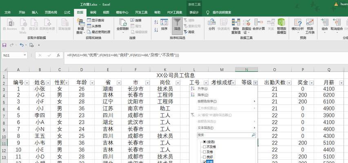Image resolution: width=348 pixels, height=163 pixels.
Task: Click the insert function fx icon
Action: pos(58,55)
